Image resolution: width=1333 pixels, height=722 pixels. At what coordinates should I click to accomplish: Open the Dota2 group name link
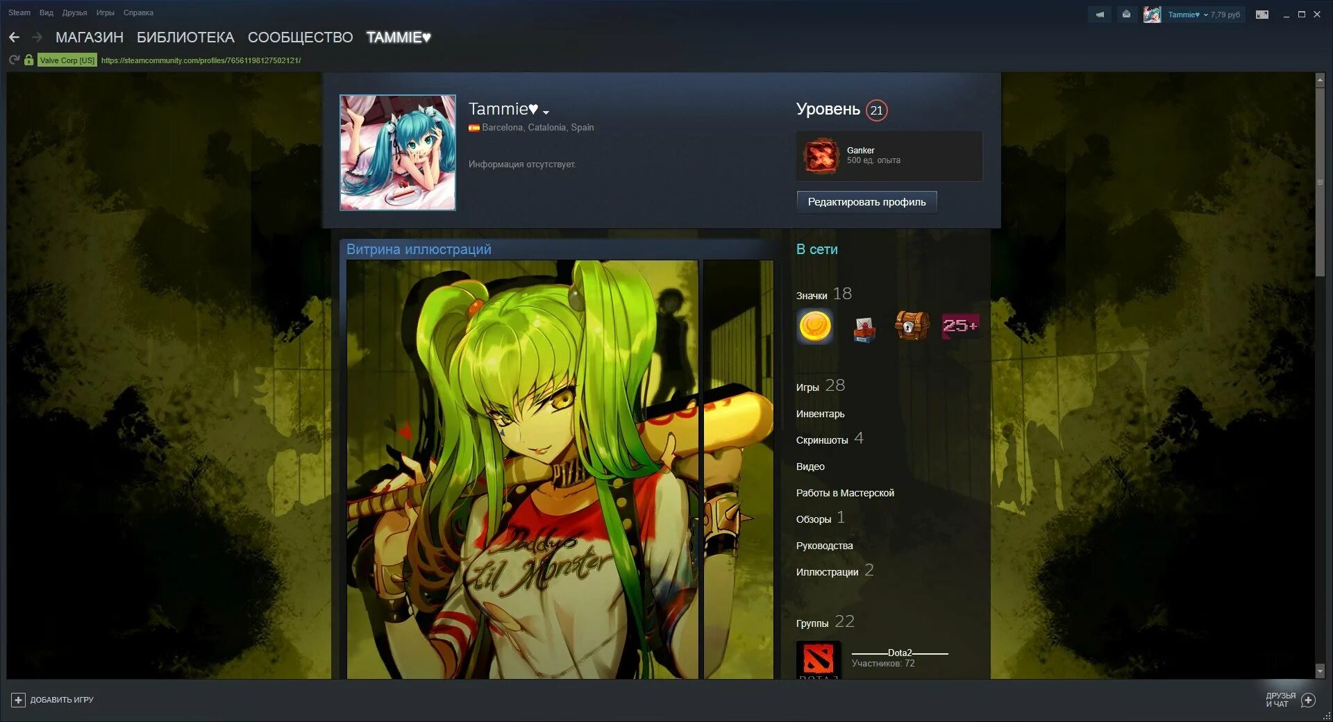pyautogui.click(x=900, y=653)
